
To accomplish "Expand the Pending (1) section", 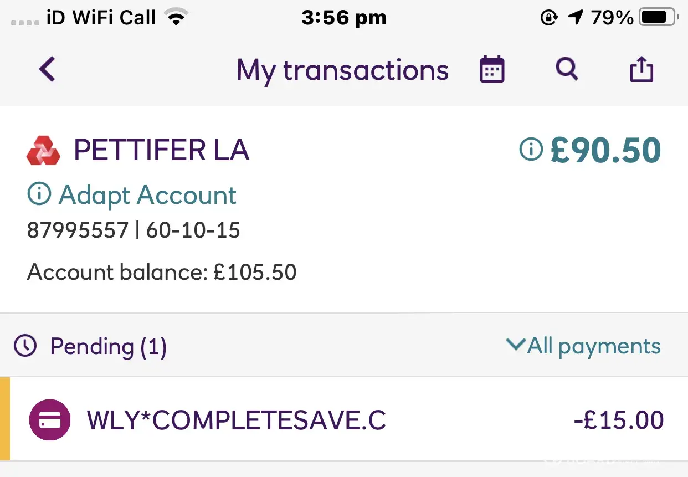I will pyautogui.click(x=108, y=347).
